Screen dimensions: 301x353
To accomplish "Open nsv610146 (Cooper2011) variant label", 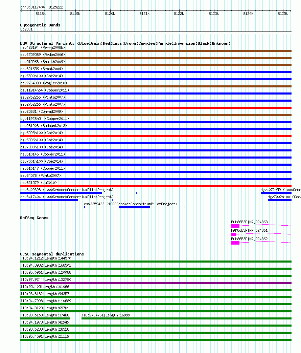I will 43,154.
